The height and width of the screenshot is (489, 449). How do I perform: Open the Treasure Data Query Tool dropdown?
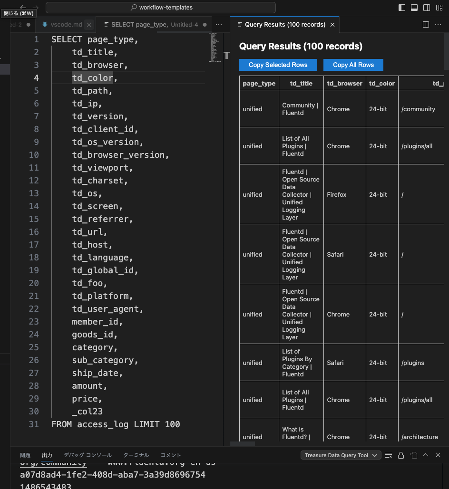(341, 455)
